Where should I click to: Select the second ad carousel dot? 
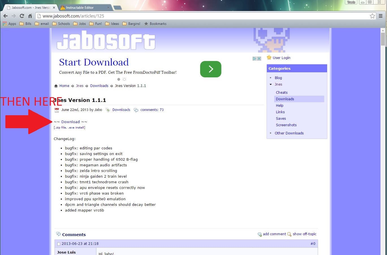tap(124, 79)
